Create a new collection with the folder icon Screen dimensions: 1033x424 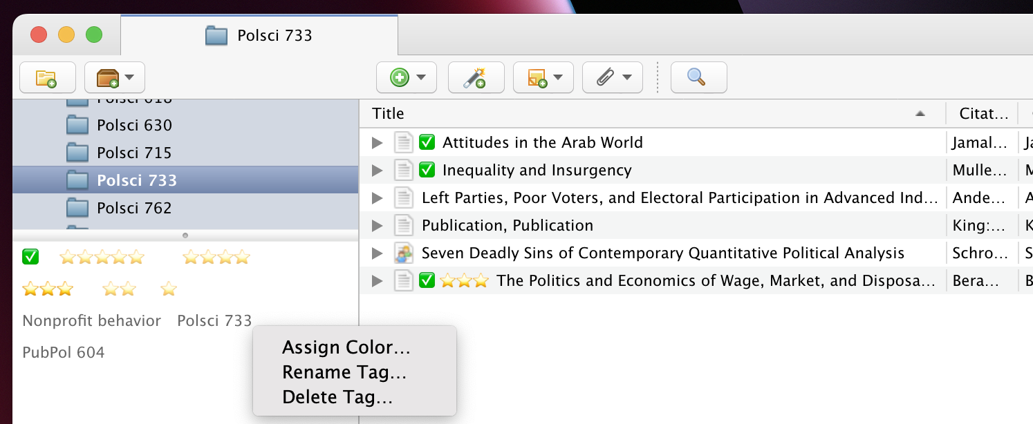tap(46, 77)
